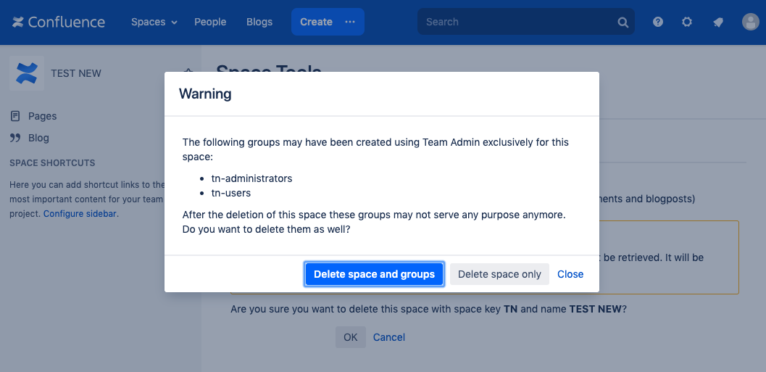Click the Cancel link behind dialog
This screenshot has height=372, width=766.
click(x=389, y=337)
